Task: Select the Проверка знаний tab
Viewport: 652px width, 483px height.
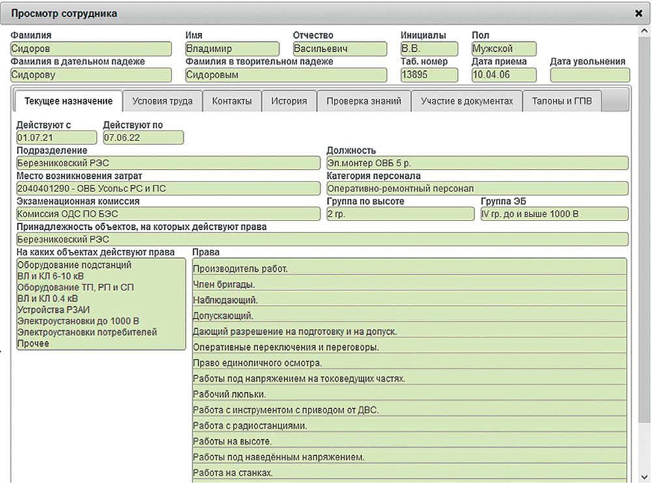Action: pyautogui.click(x=364, y=101)
